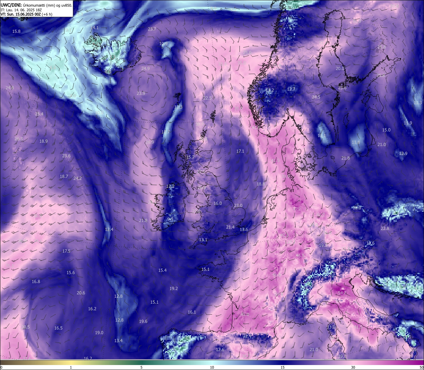The image size is (424, 370).
Task: Click the 12.9 value near the right edge
Action: (x=403, y=154)
